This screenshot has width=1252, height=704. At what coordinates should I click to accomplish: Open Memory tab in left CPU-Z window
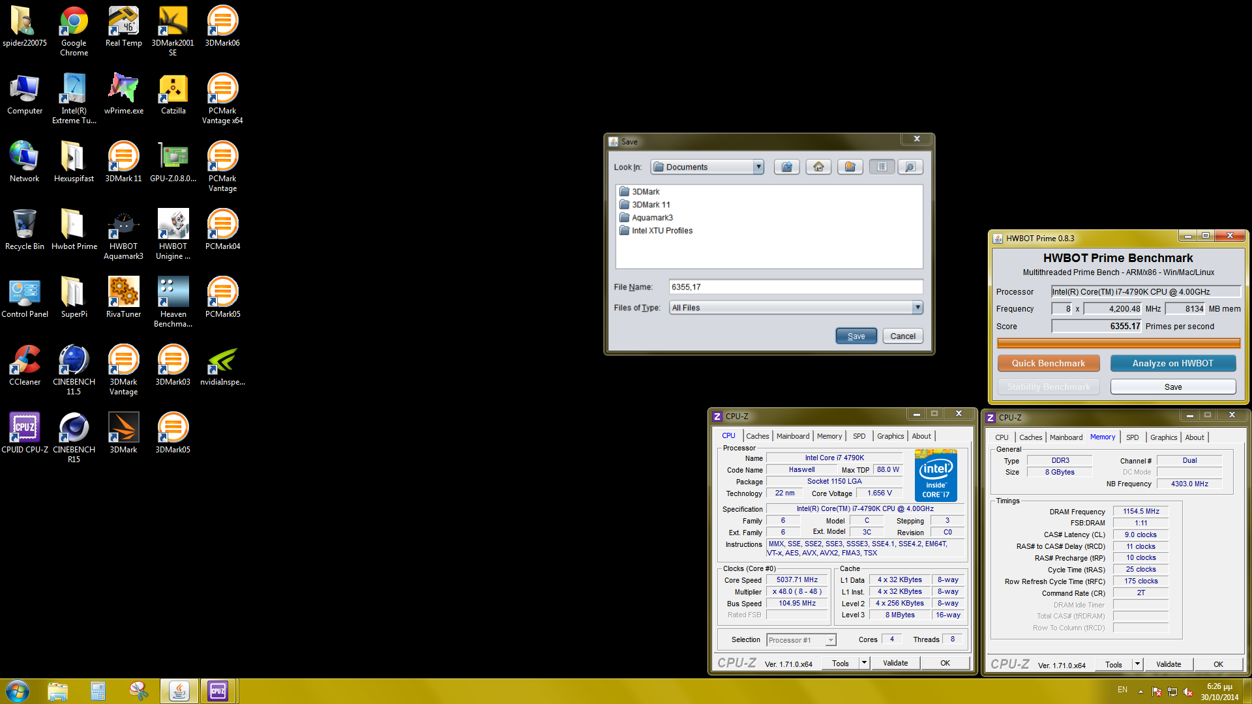pyautogui.click(x=829, y=436)
